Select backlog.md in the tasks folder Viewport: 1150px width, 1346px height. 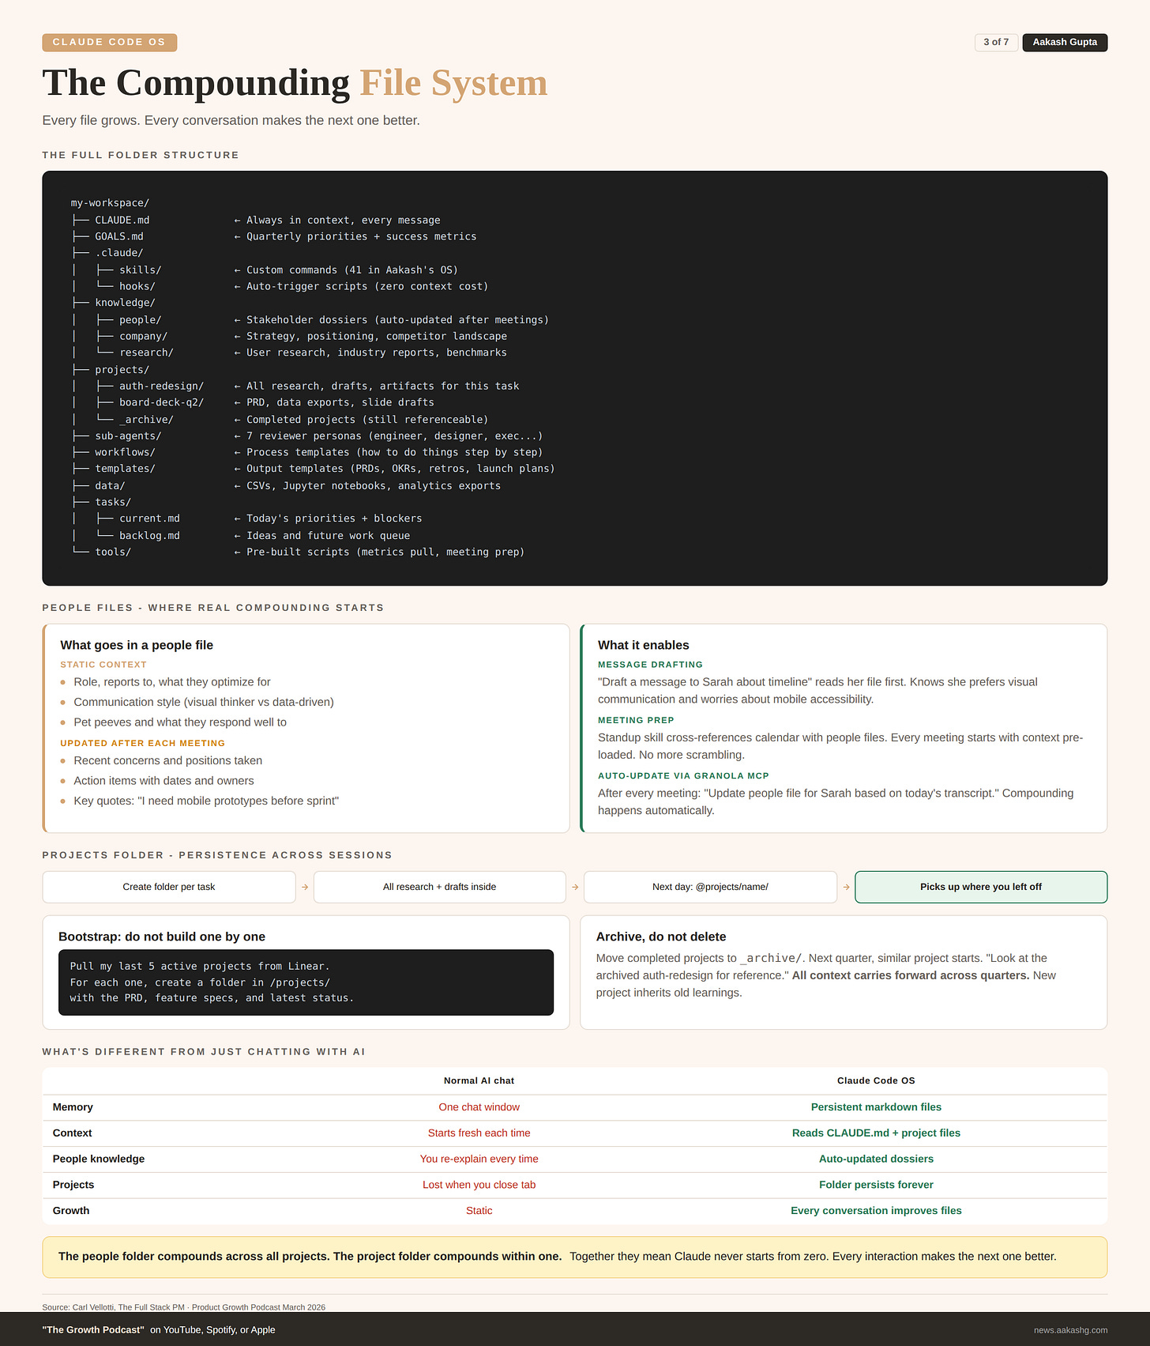(149, 535)
